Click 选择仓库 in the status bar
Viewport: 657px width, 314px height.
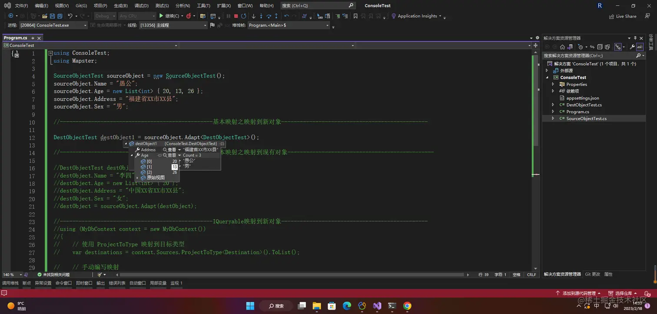(x=622, y=294)
